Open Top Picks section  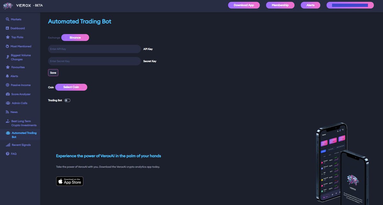(17, 37)
